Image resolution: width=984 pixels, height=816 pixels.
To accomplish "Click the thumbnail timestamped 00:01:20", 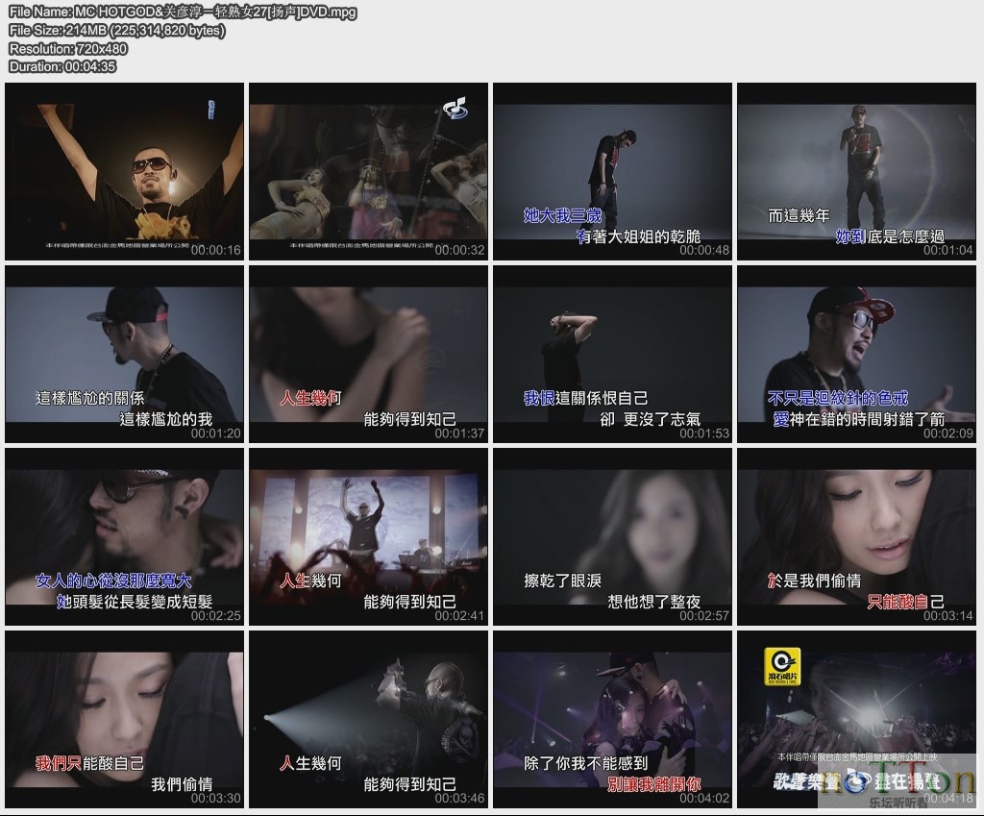I will (124, 354).
